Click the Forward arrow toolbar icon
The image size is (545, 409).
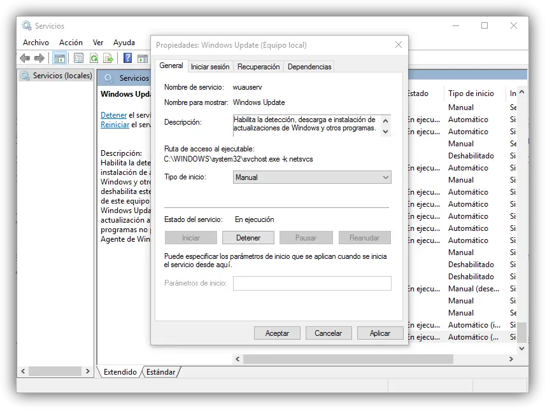[39, 58]
